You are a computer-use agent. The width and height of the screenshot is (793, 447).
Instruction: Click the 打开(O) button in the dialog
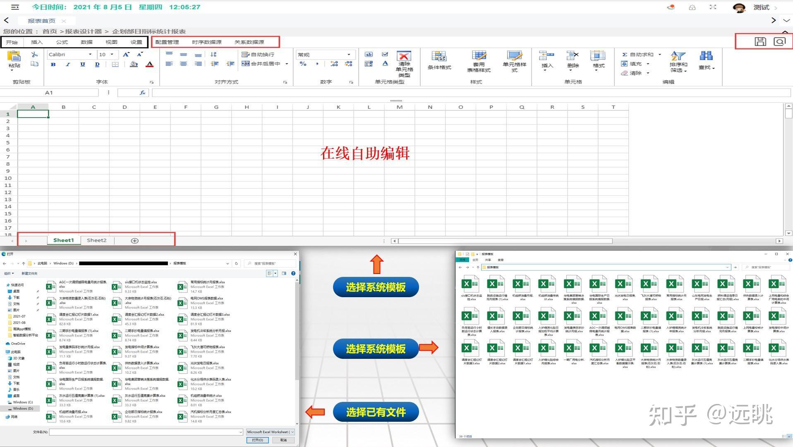tap(257, 440)
